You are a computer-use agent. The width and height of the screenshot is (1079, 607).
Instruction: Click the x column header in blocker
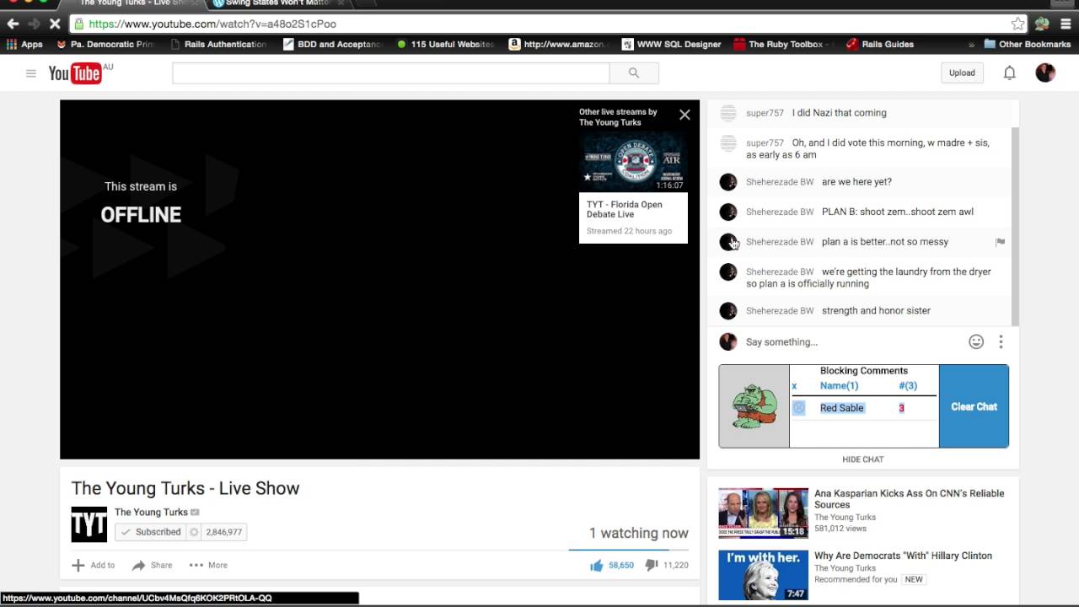click(794, 385)
